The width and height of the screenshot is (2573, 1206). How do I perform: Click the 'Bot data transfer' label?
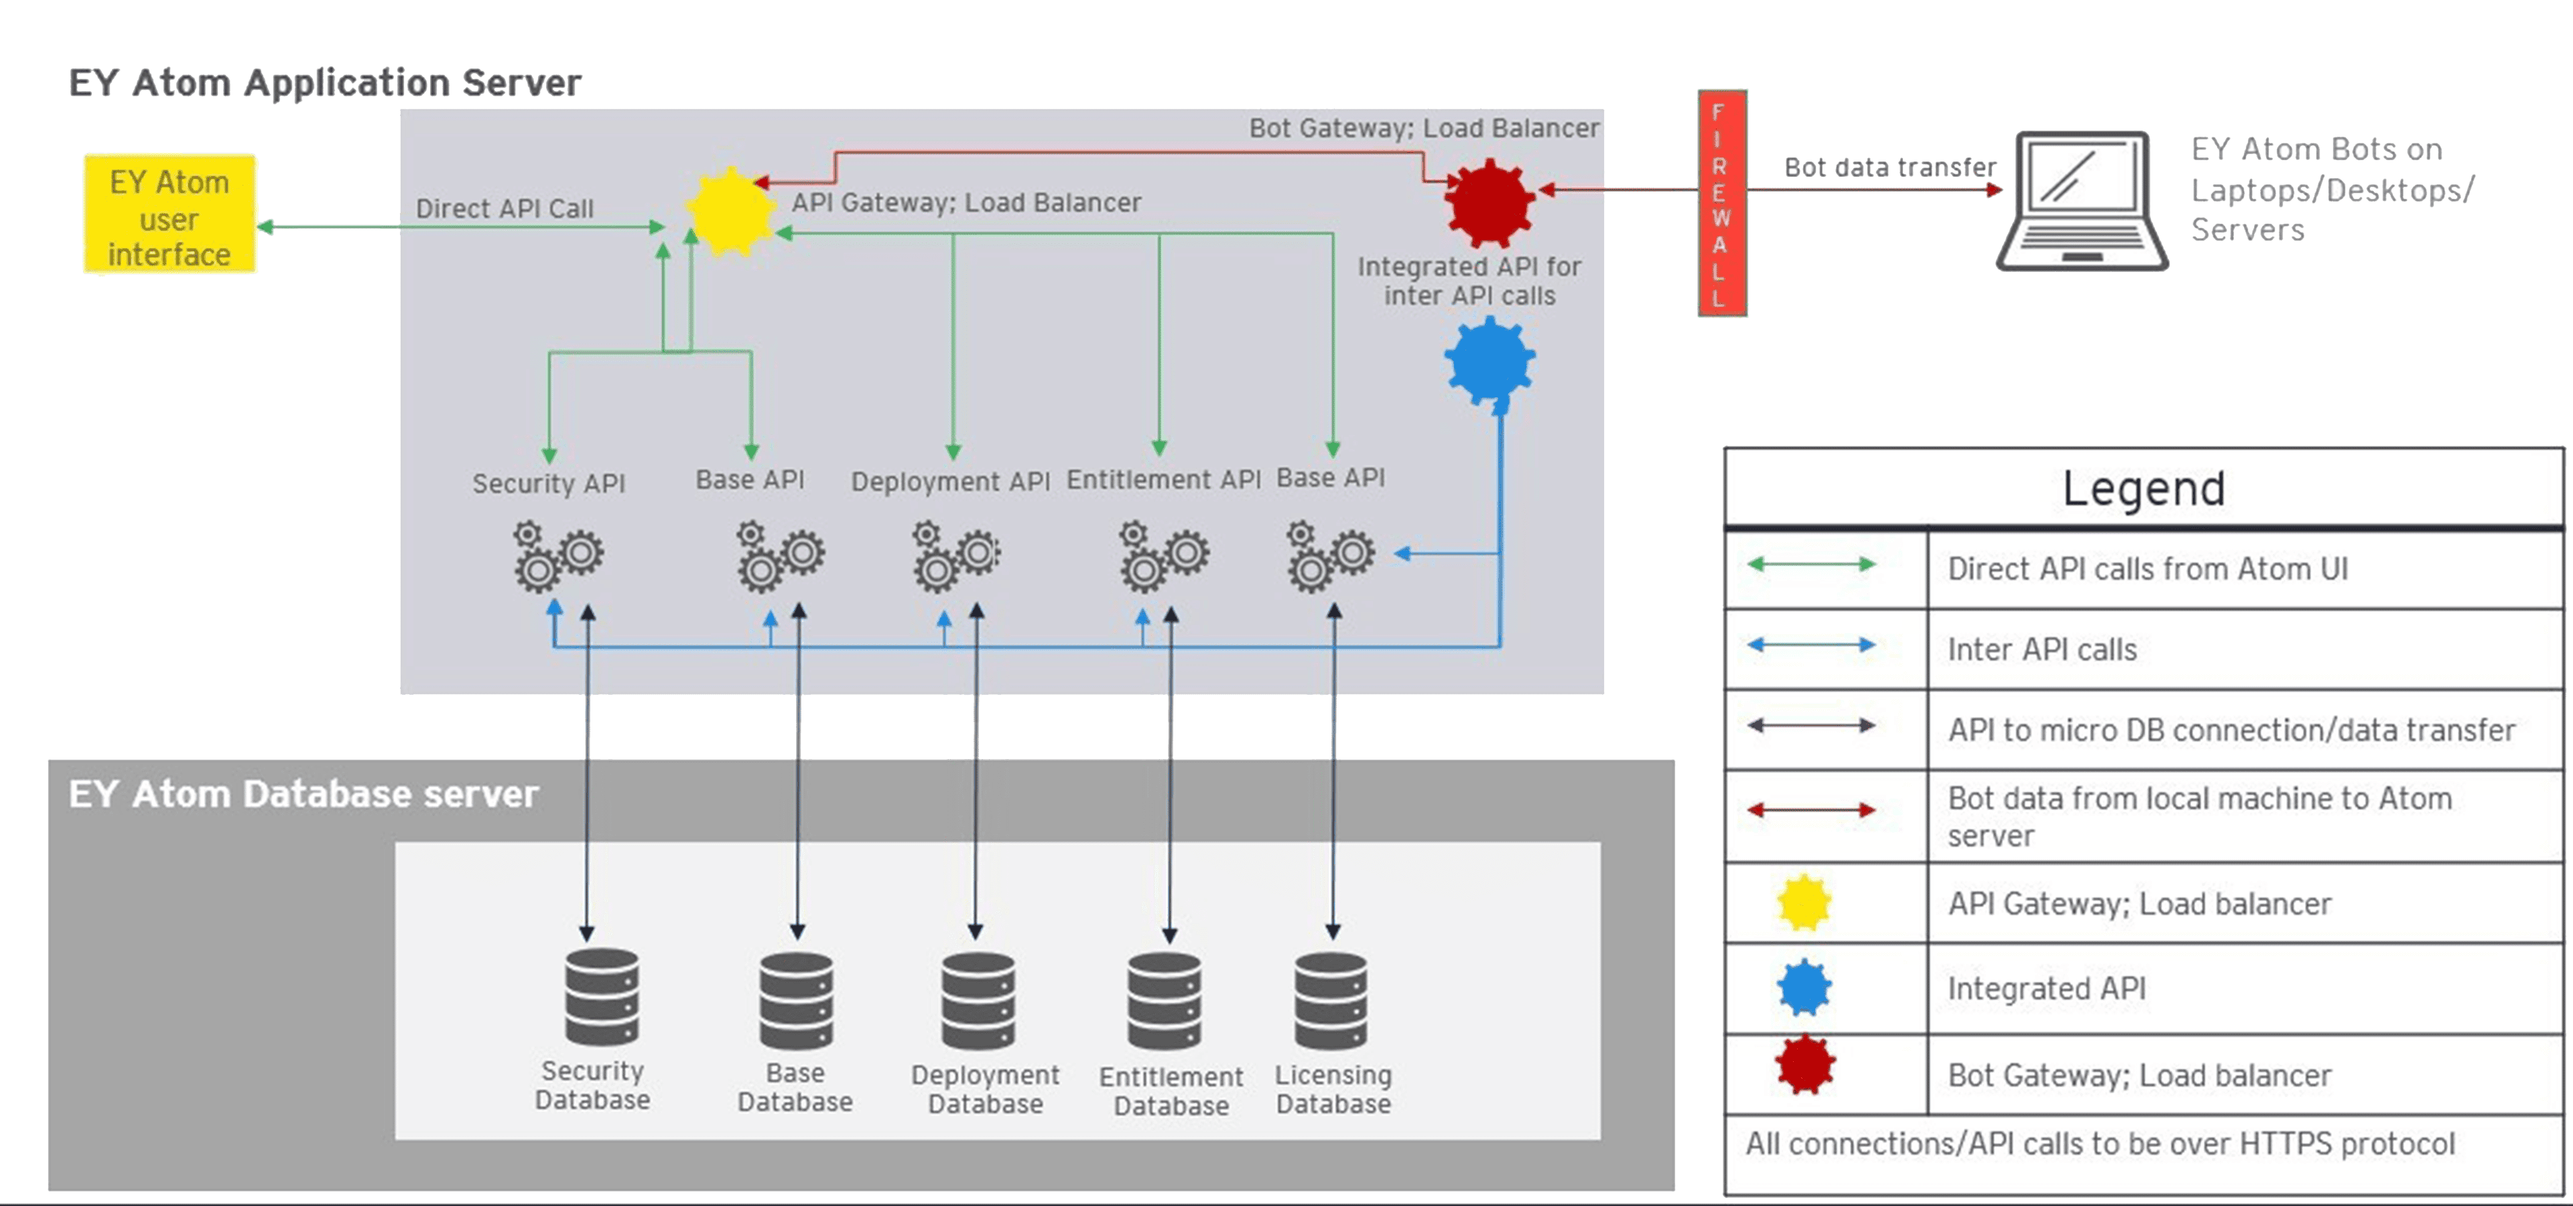coord(1890,167)
